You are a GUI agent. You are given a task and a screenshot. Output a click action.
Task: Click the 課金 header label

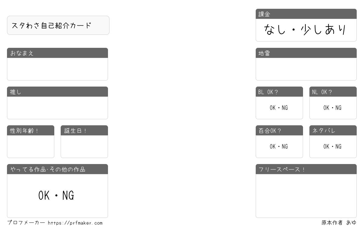coord(264,14)
